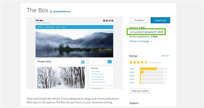Open 'Summer Holiday in Greece' recent post
This screenshot has width=204, height=108.
[98, 77]
